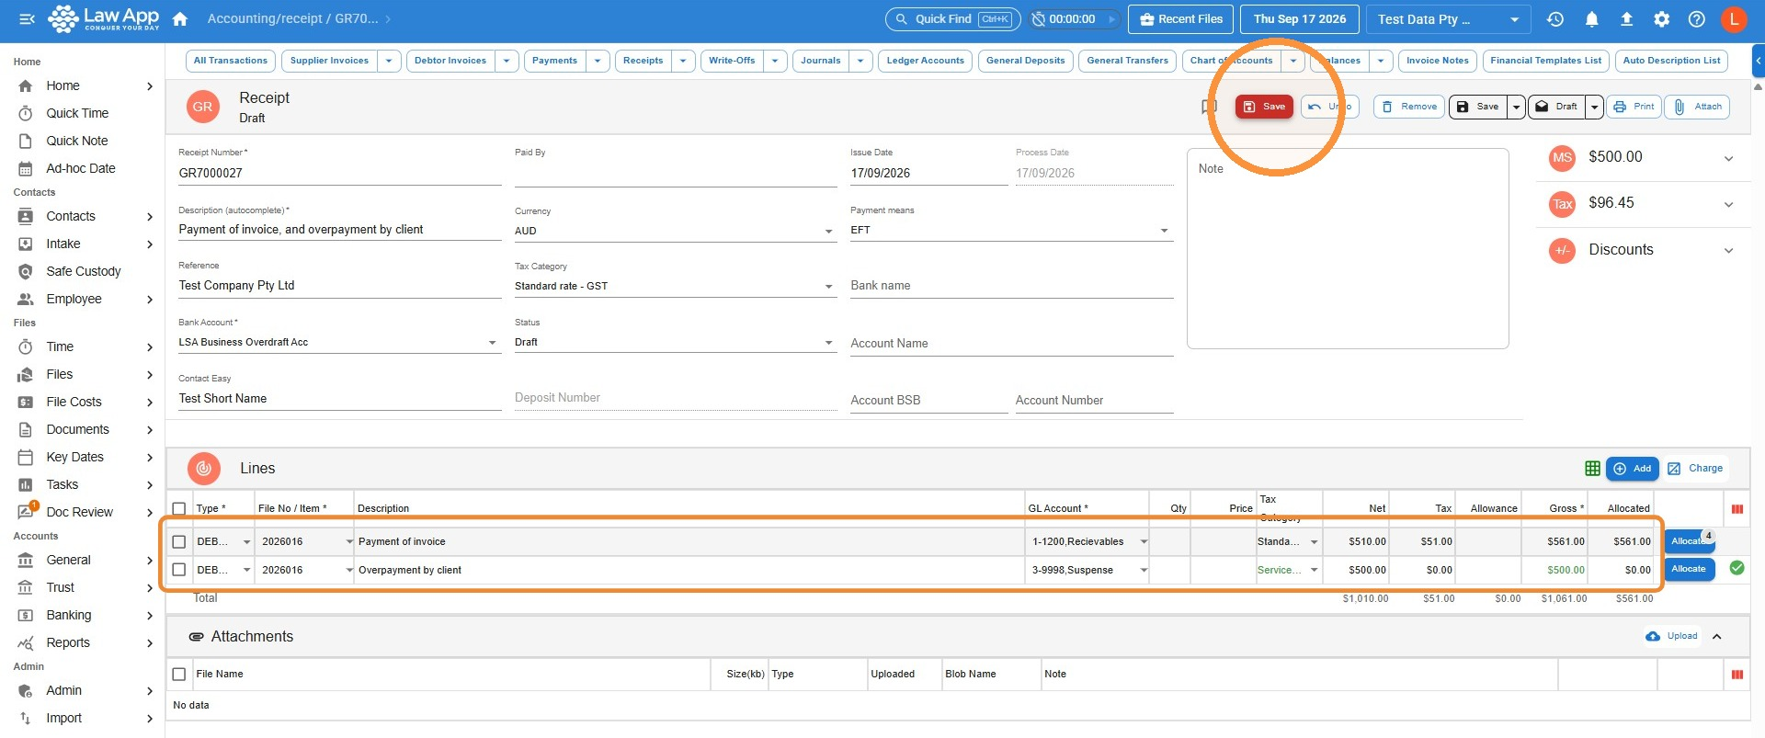Click the Quick Find search box
Viewport: 1765px width, 738px height.
(952, 18)
